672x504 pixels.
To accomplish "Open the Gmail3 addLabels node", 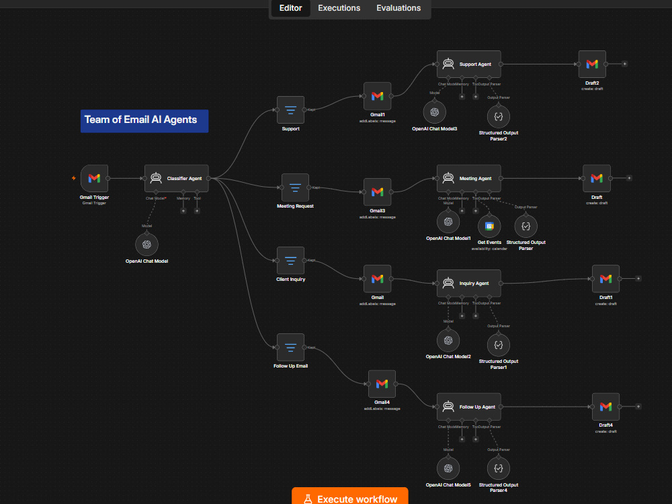I will pyautogui.click(x=377, y=192).
